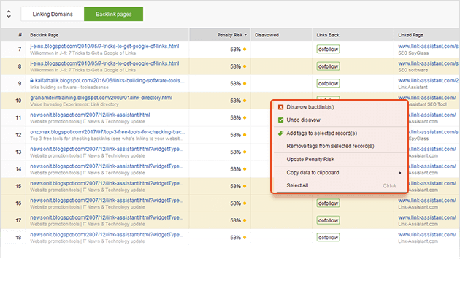The width and height of the screenshot is (460, 291).
Task: Open the Penalty Risk column sort dropdown
Action: 245,35
